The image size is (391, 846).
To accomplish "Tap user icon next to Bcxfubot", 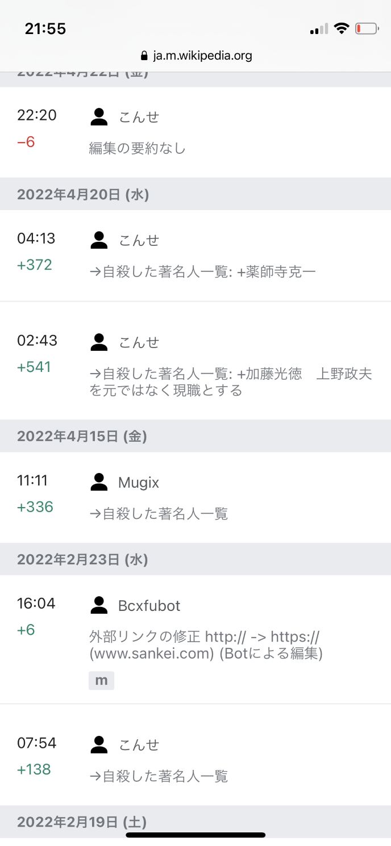I will [x=99, y=605].
